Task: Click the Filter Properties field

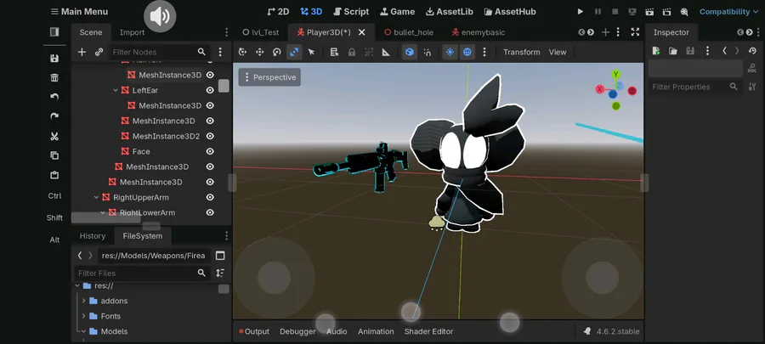Action: (x=694, y=87)
